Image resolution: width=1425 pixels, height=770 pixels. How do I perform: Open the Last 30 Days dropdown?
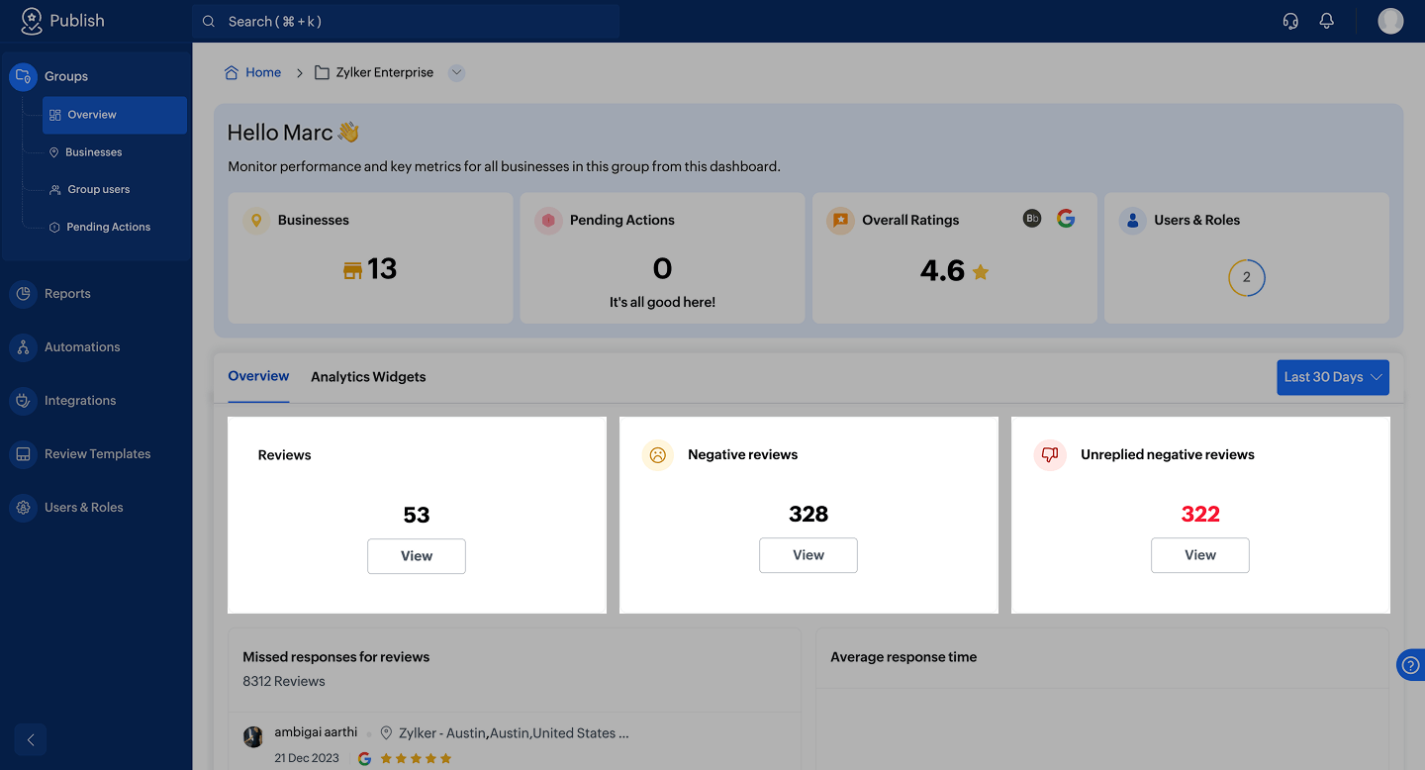pyautogui.click(x=1332, y=377)
